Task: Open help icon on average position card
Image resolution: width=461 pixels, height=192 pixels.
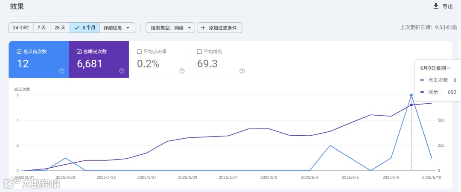Action: coord(242,71)
